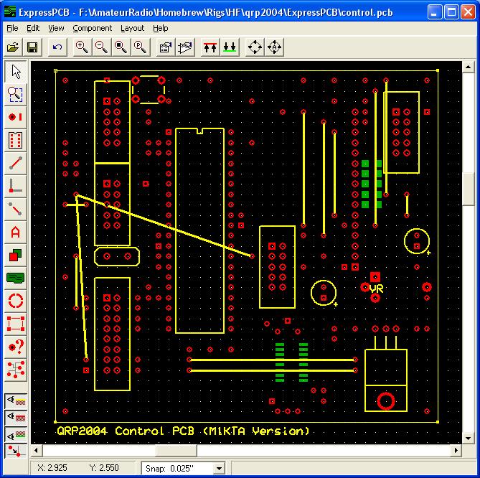Click horizontal scrollbar right arrow
The height and width of the screenshot is (478, 480).
click(x=456, y=450)
